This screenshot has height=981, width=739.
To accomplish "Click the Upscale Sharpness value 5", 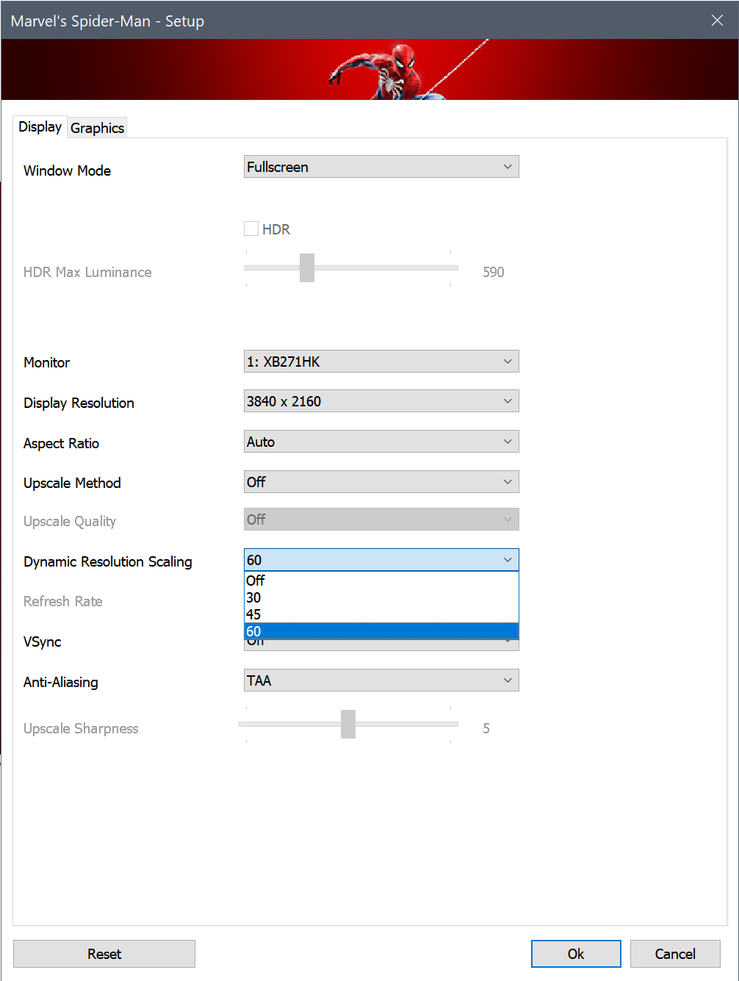I will (486, 728).
